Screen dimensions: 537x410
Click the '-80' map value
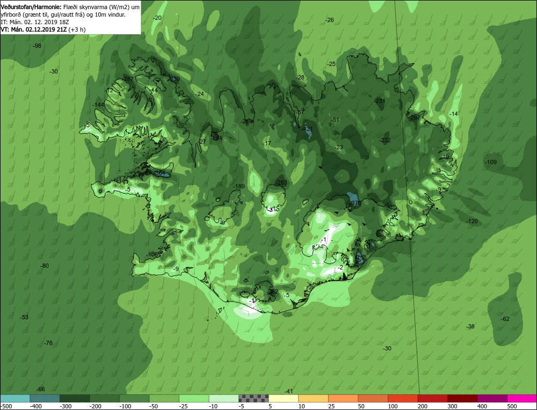(x=44, y=266)
